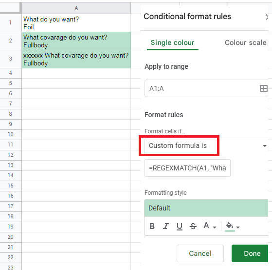The height and width of the screenshot is (270, 272).
Task: Select the Default formatting style preview
Action: coord(206,208)
